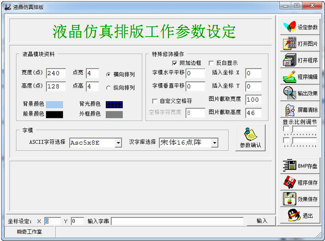
Task: Open the 汉字库选择 font dropdown
Action: click(x=214, y=143)
